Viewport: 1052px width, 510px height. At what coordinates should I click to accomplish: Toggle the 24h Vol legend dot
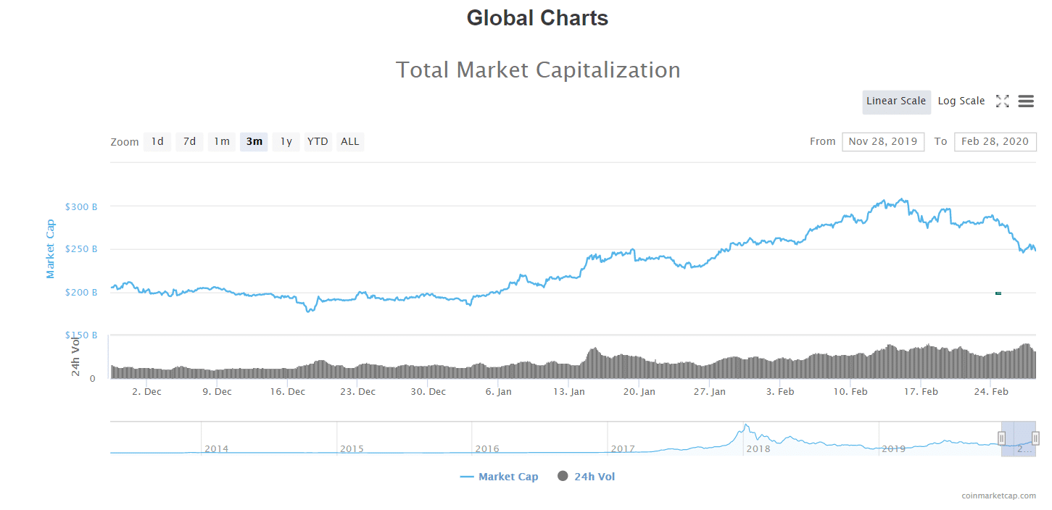coord(563,477)
